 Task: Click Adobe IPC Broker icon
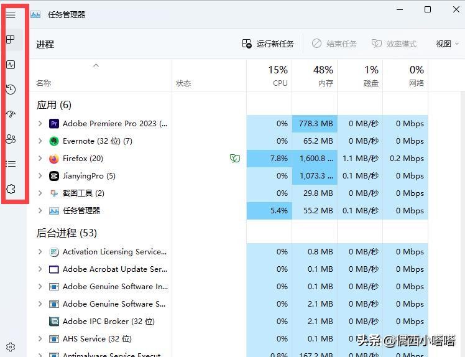[54, 322]
